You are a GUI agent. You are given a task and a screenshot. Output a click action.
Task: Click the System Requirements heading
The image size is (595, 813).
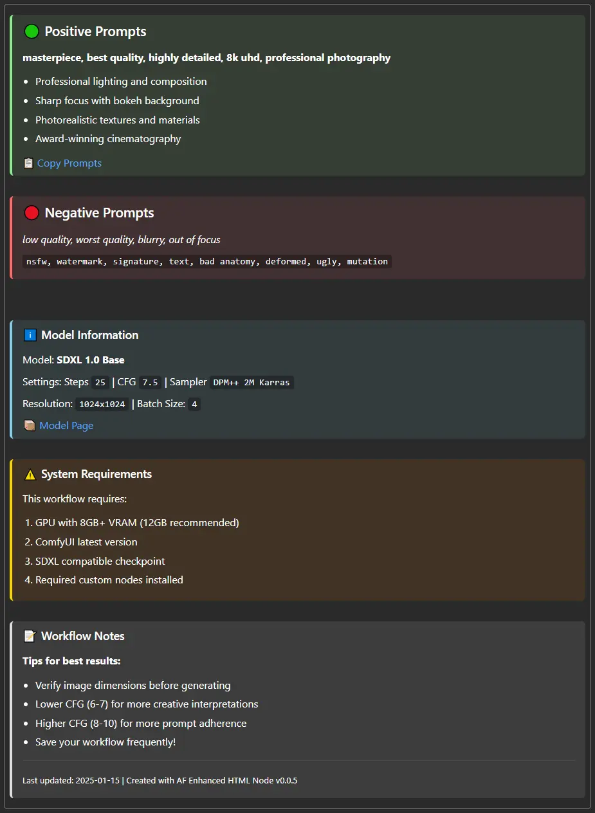96,474
